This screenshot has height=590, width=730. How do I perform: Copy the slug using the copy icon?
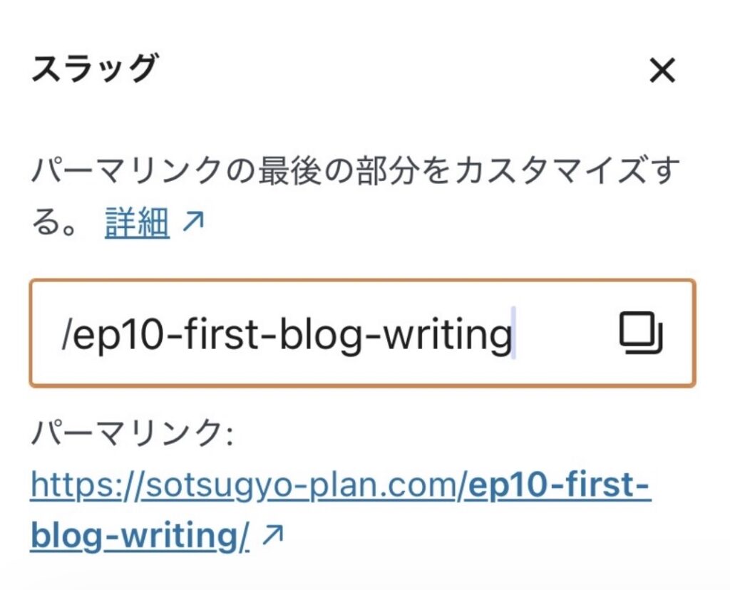tap(641, 333)
